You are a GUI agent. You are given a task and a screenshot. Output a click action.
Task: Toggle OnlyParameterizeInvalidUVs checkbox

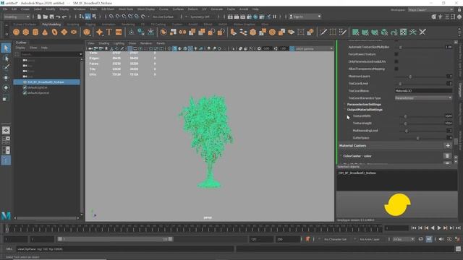[396, 61]
